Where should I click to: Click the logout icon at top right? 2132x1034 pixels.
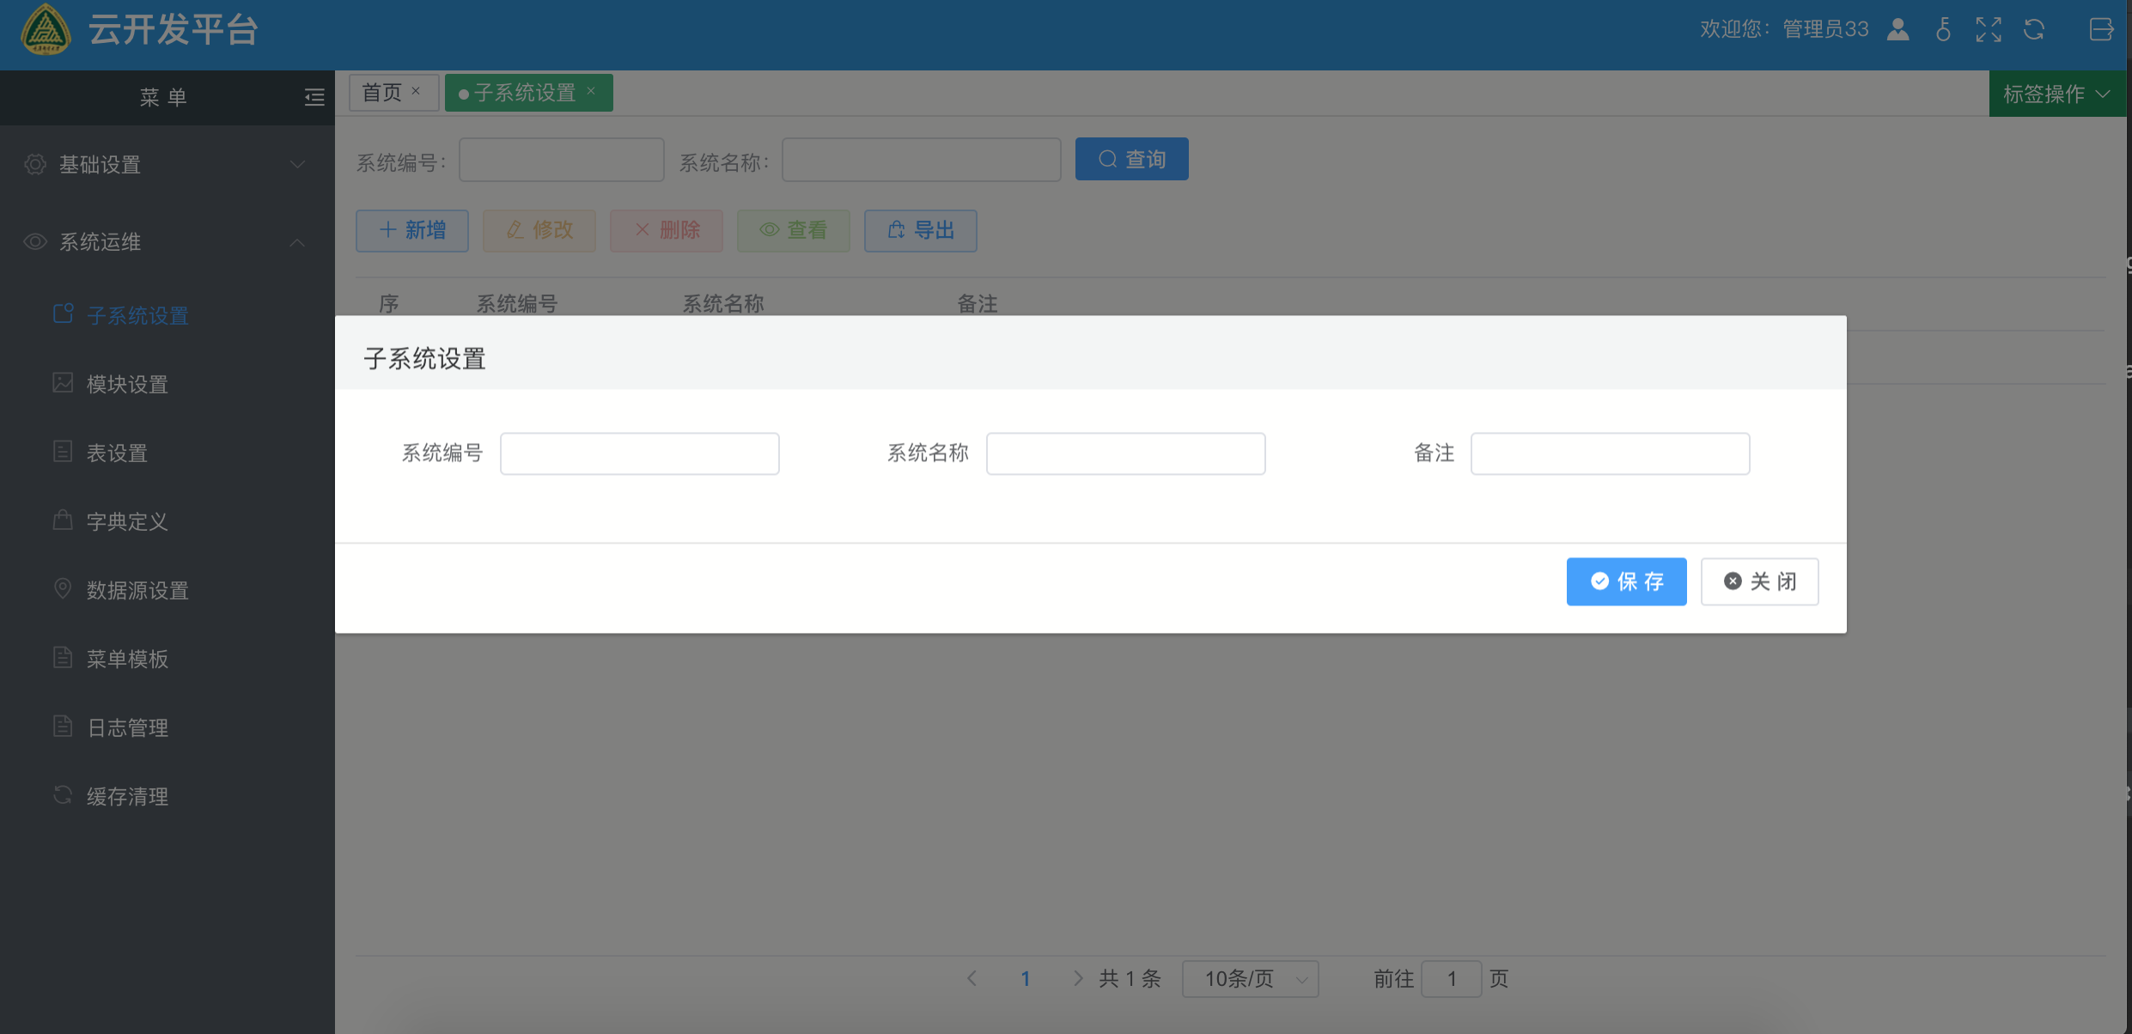pos(2101,29)
